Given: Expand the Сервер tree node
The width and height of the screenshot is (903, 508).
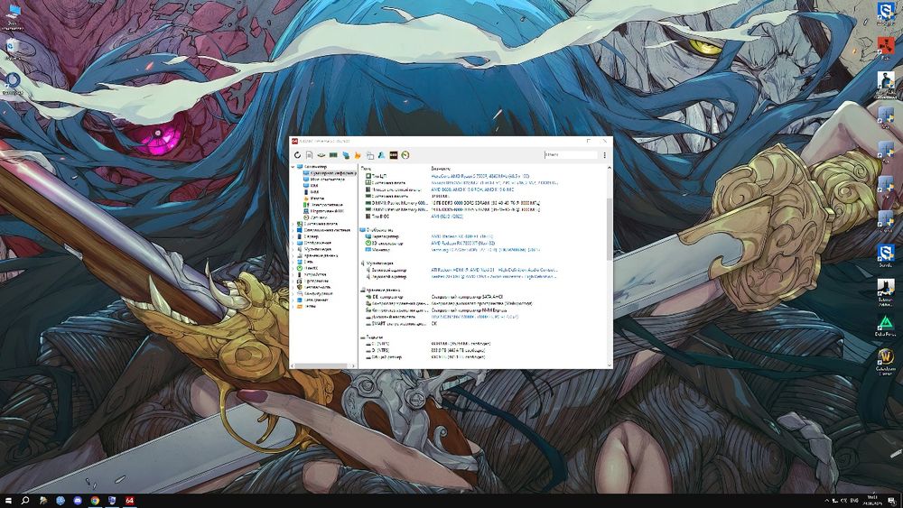Looking at the screenshot, I should point(293,236).
